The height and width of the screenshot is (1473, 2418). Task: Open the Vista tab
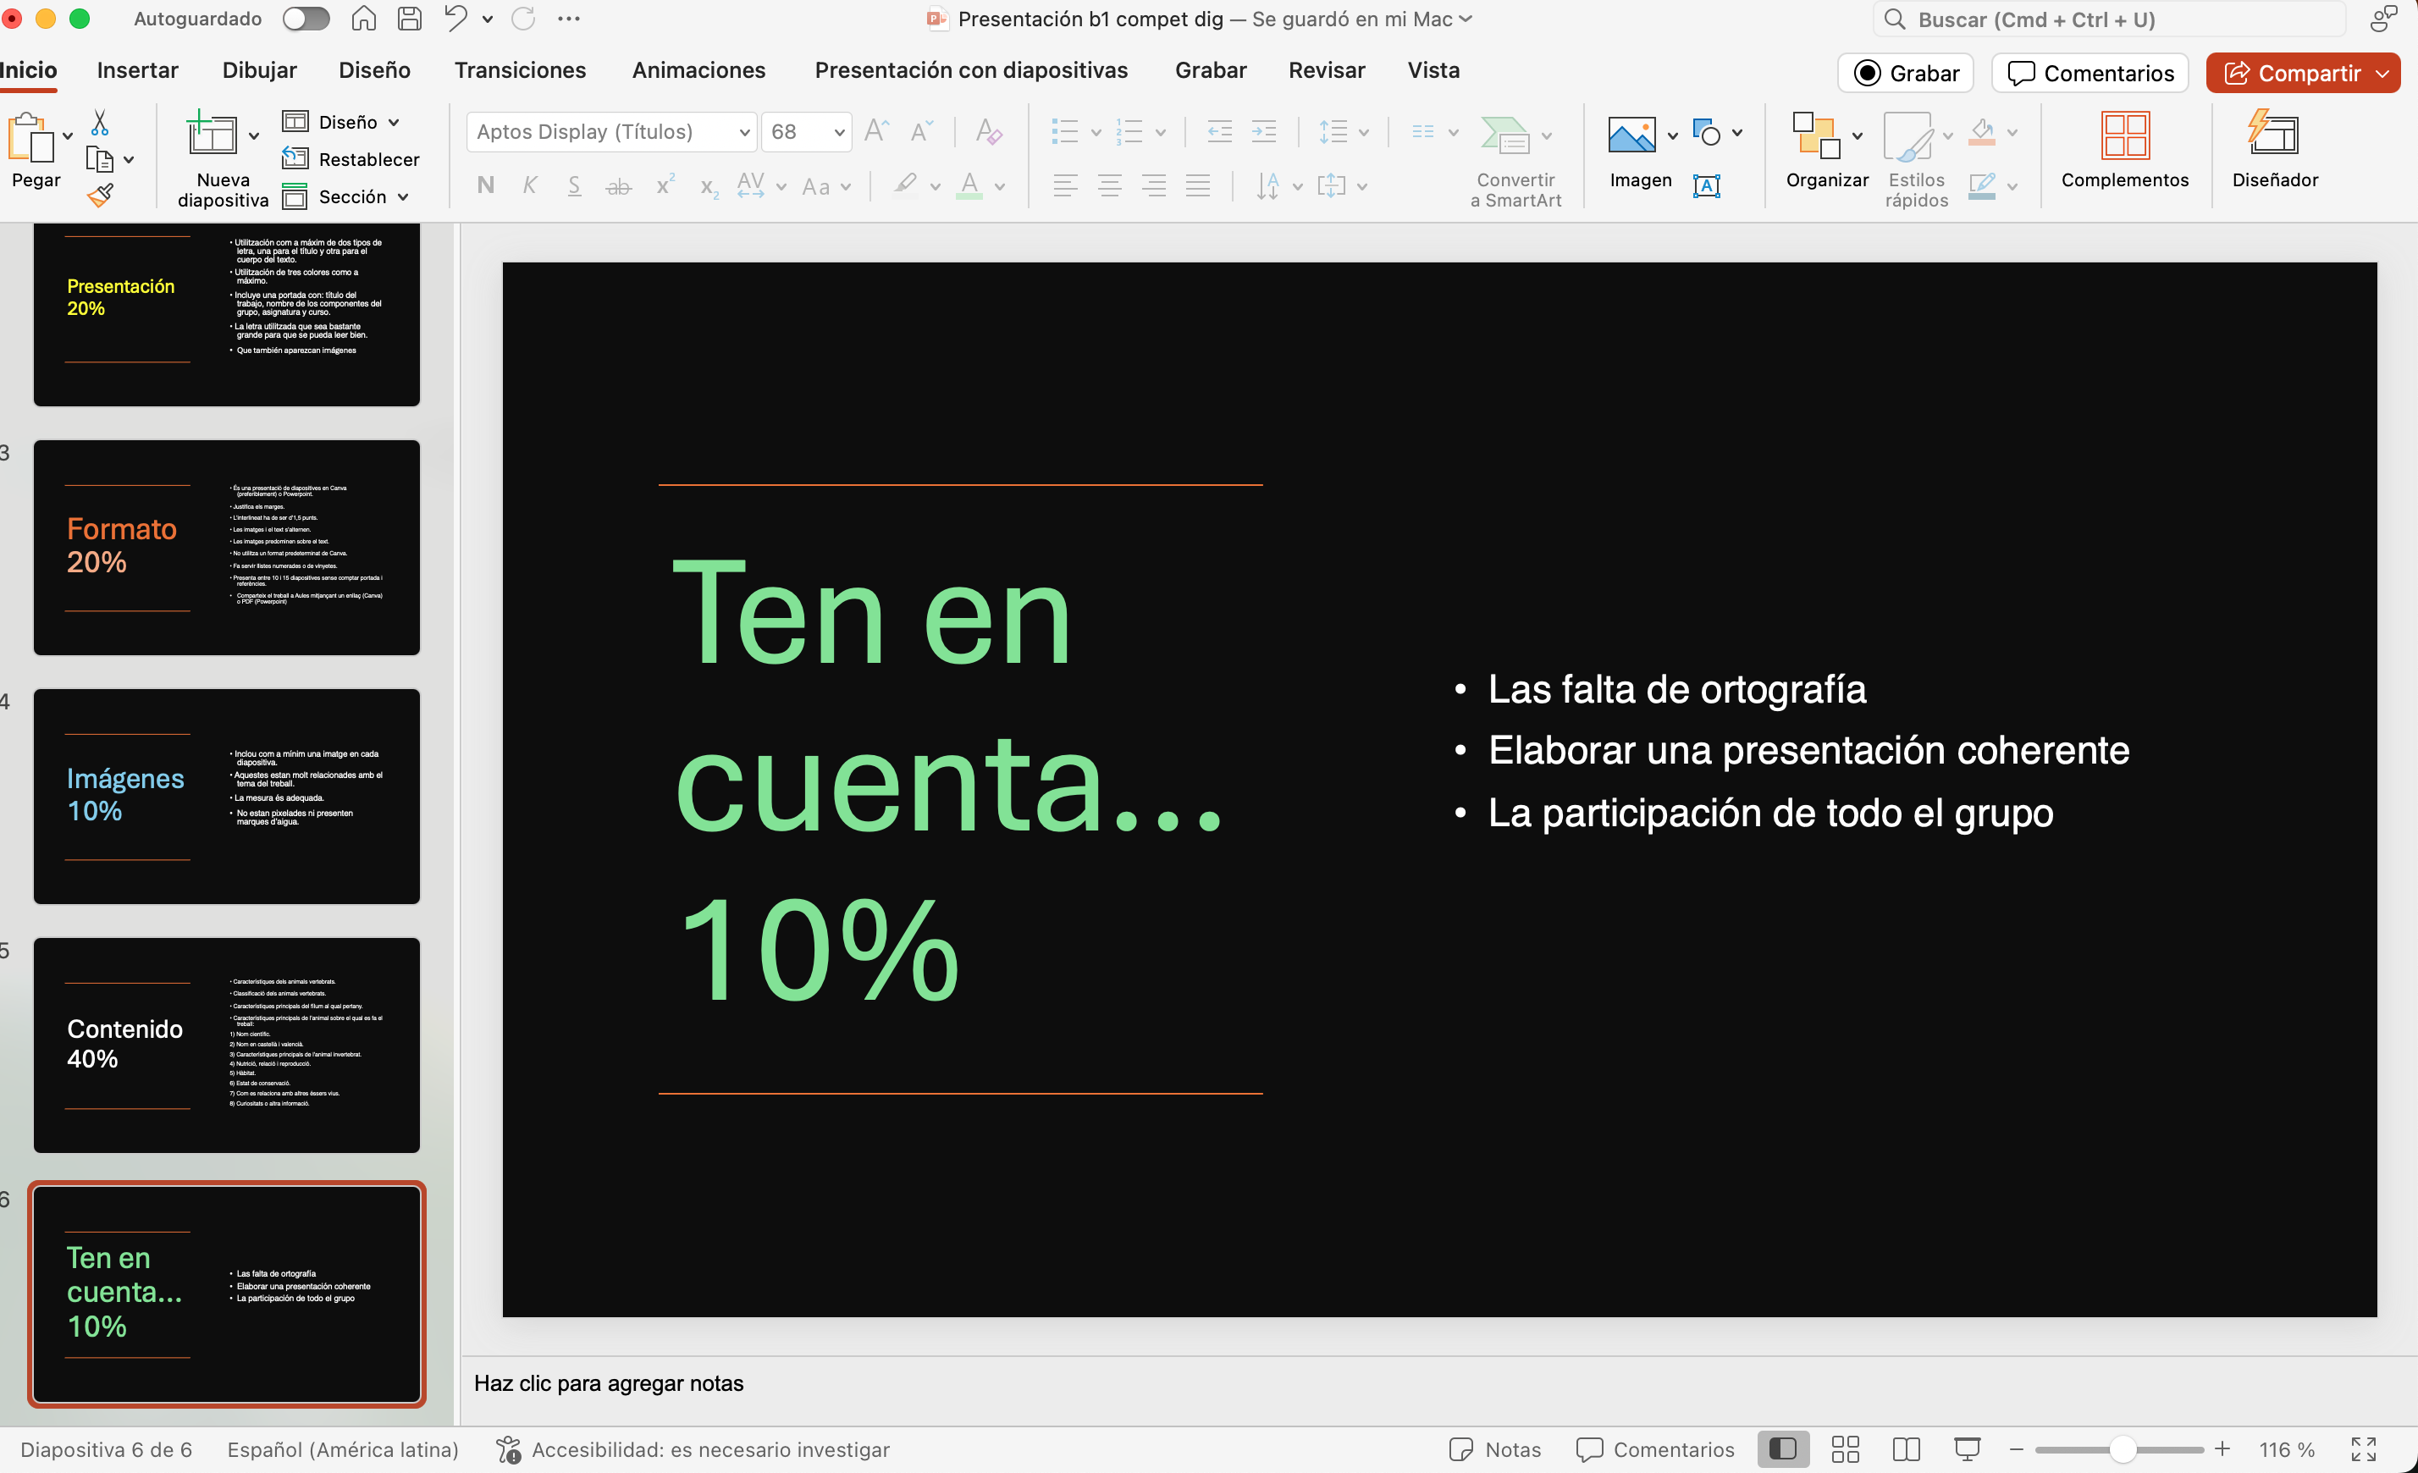[x=1433, y=69]
